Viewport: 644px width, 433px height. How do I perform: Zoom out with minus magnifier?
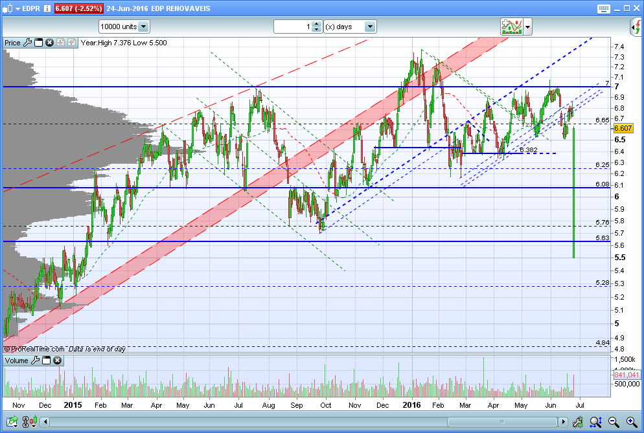coord(614,421)
